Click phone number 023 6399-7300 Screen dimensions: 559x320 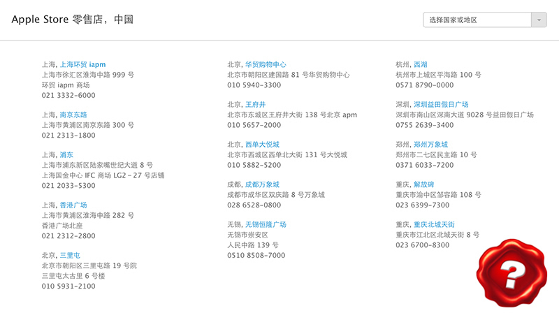(423, 205)
